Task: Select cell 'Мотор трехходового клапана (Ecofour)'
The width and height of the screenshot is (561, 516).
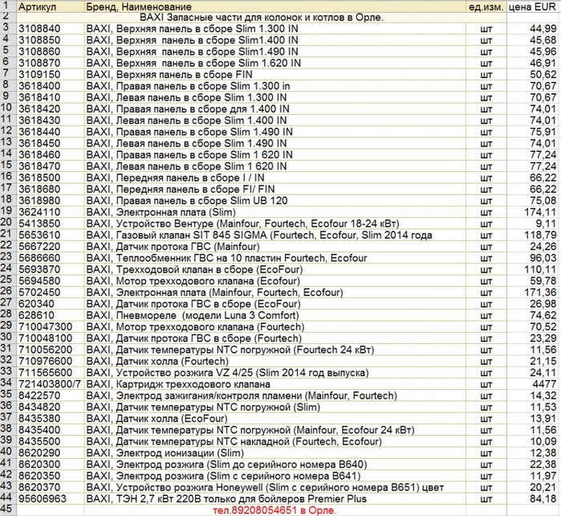Action: click(275, 281)
